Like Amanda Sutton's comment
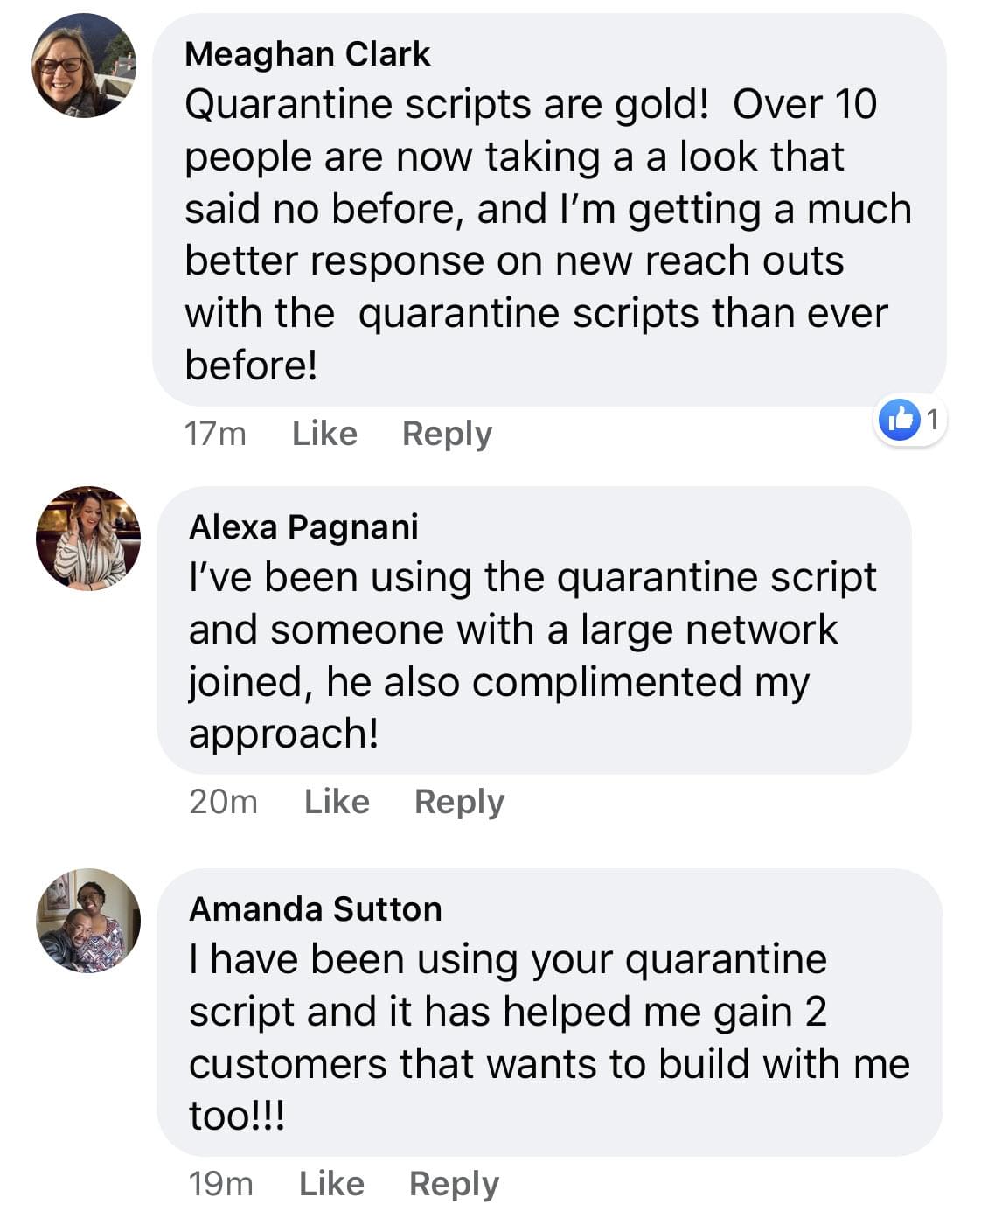This screenshot has height=1232, width=988. pos(331,1184)
